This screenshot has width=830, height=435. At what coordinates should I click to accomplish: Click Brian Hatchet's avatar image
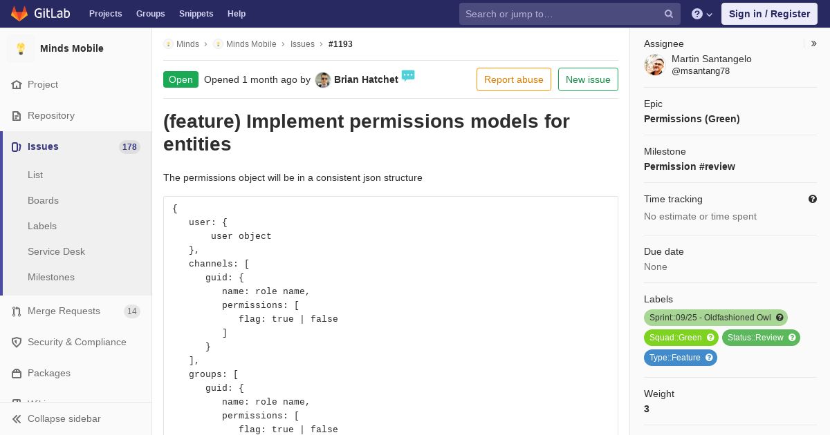coord(323,79)
